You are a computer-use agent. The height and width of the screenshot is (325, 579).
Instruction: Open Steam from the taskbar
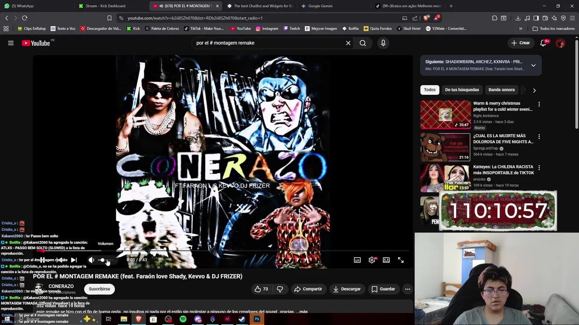pyautogui.click(x=242, y=319)
